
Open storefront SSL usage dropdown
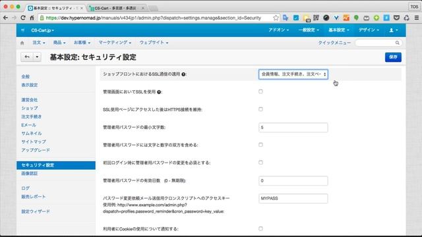tap(293, 74)
